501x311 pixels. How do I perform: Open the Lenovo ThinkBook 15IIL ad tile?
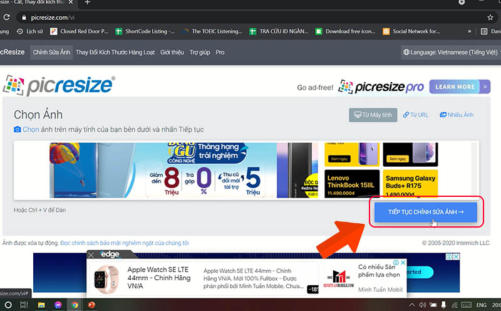(352, 184)
